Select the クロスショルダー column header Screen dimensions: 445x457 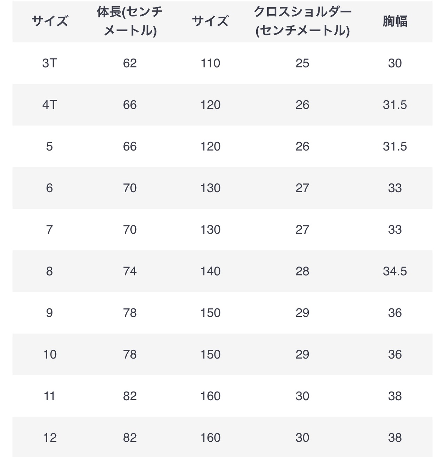[x=302, y=21]
